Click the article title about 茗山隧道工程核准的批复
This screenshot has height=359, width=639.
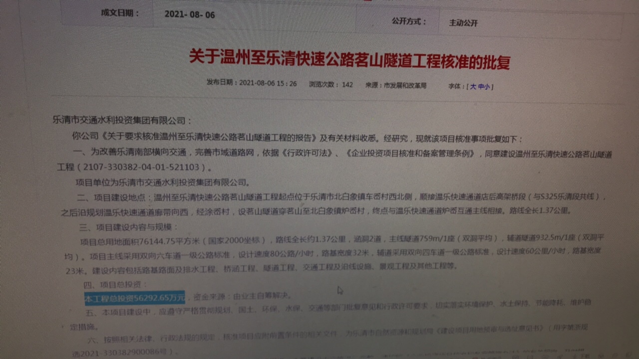click(349, 59)
